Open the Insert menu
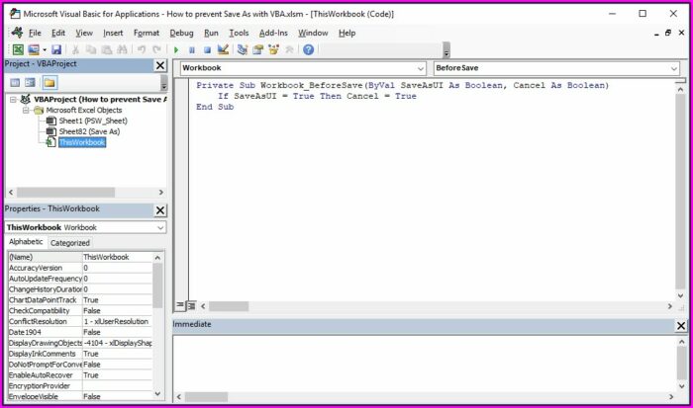The width and height of the screenshot is (693, 408). [x=113, y=33]
